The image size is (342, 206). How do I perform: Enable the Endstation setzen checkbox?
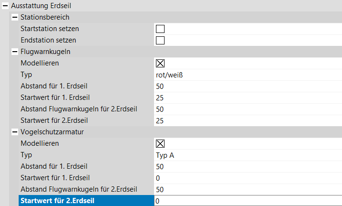click(160, 40)
